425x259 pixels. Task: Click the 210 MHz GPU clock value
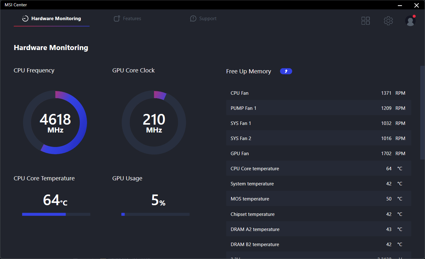[x=154, y=123]
